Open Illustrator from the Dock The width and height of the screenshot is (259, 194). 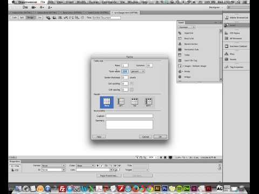157,189
